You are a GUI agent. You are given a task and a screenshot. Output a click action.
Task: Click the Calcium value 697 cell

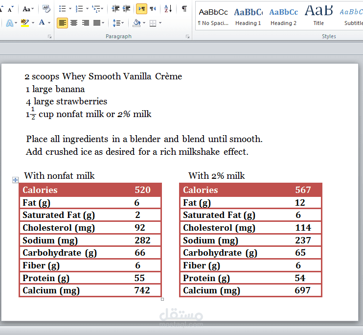302,290
